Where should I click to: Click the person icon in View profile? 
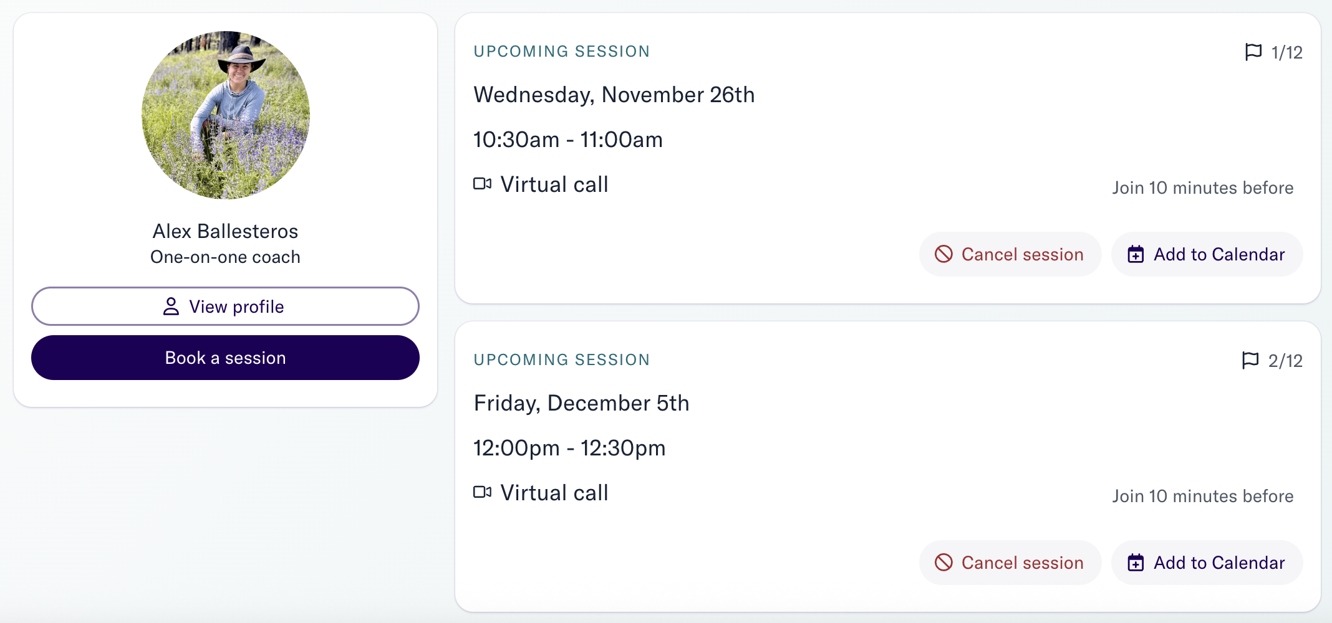[x=171, y=307]
